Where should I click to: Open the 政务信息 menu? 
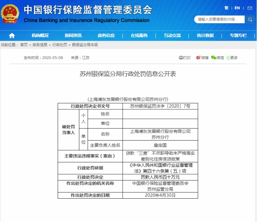point(106,35)
